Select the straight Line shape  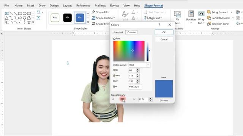(x=11, y=14)
